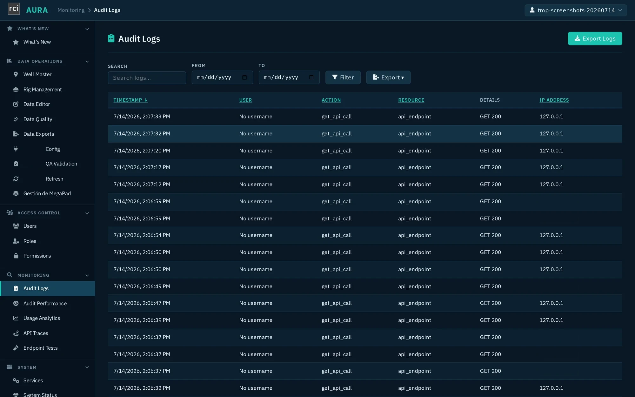Go to Usage Analytics page
The image size is (635, 397).
[x=48, y=318]
